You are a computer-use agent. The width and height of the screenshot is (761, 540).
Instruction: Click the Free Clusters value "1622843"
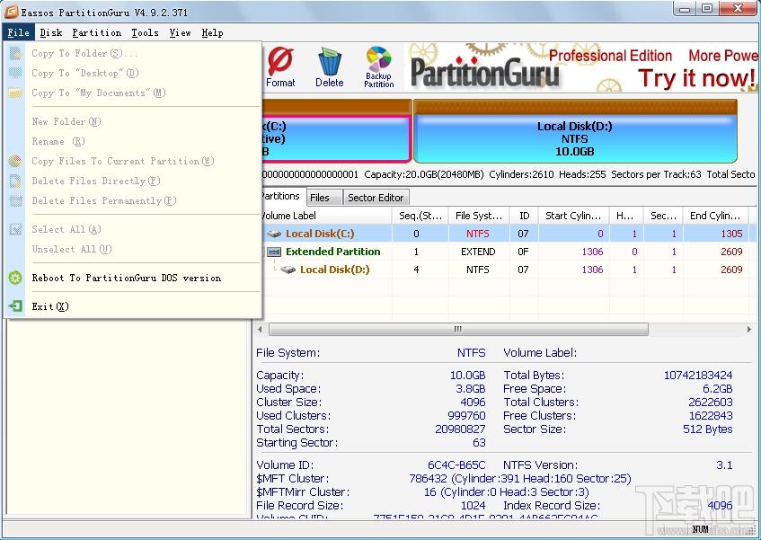[711, 416]
